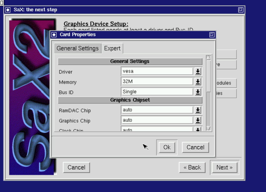Image resolution: width=266 pixels, height=192 pixels.
Task: Click the Graphics Chipset section header
Action: 130,100
